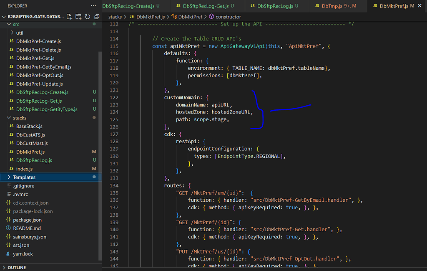The image size is (427, 271).
Task: Open package.json in the file tree
Action: coord(27,220)
